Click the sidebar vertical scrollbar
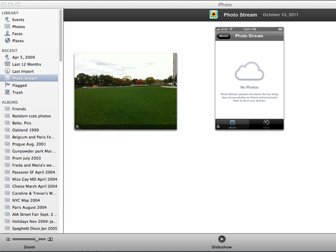This screenshot has width=336, height=252. click(61, 36)
